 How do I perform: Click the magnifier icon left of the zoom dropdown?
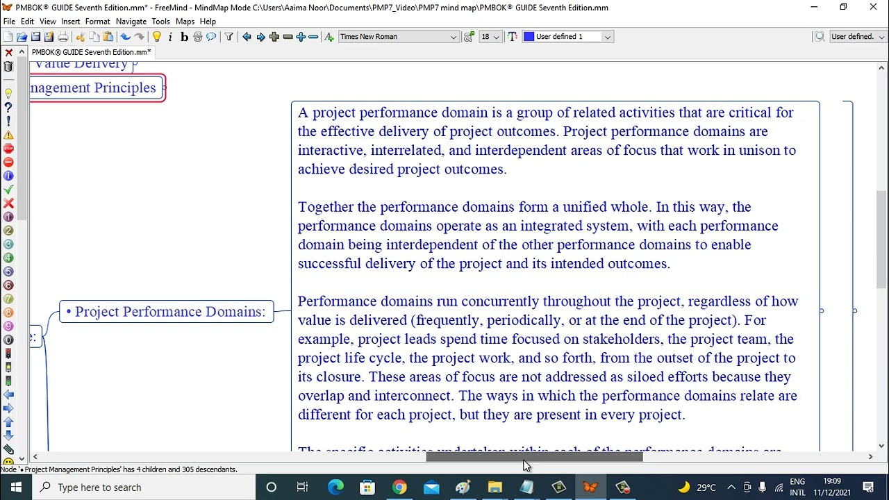pyautogui.click(x=820, y=37)
